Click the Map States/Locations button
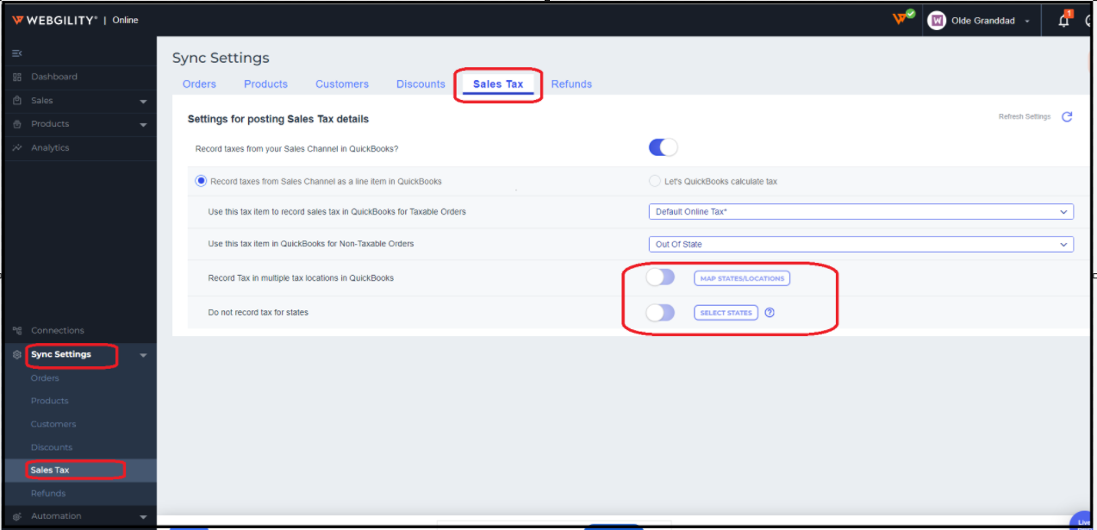This screenshot has height=530, width=1097. [742, 278]
